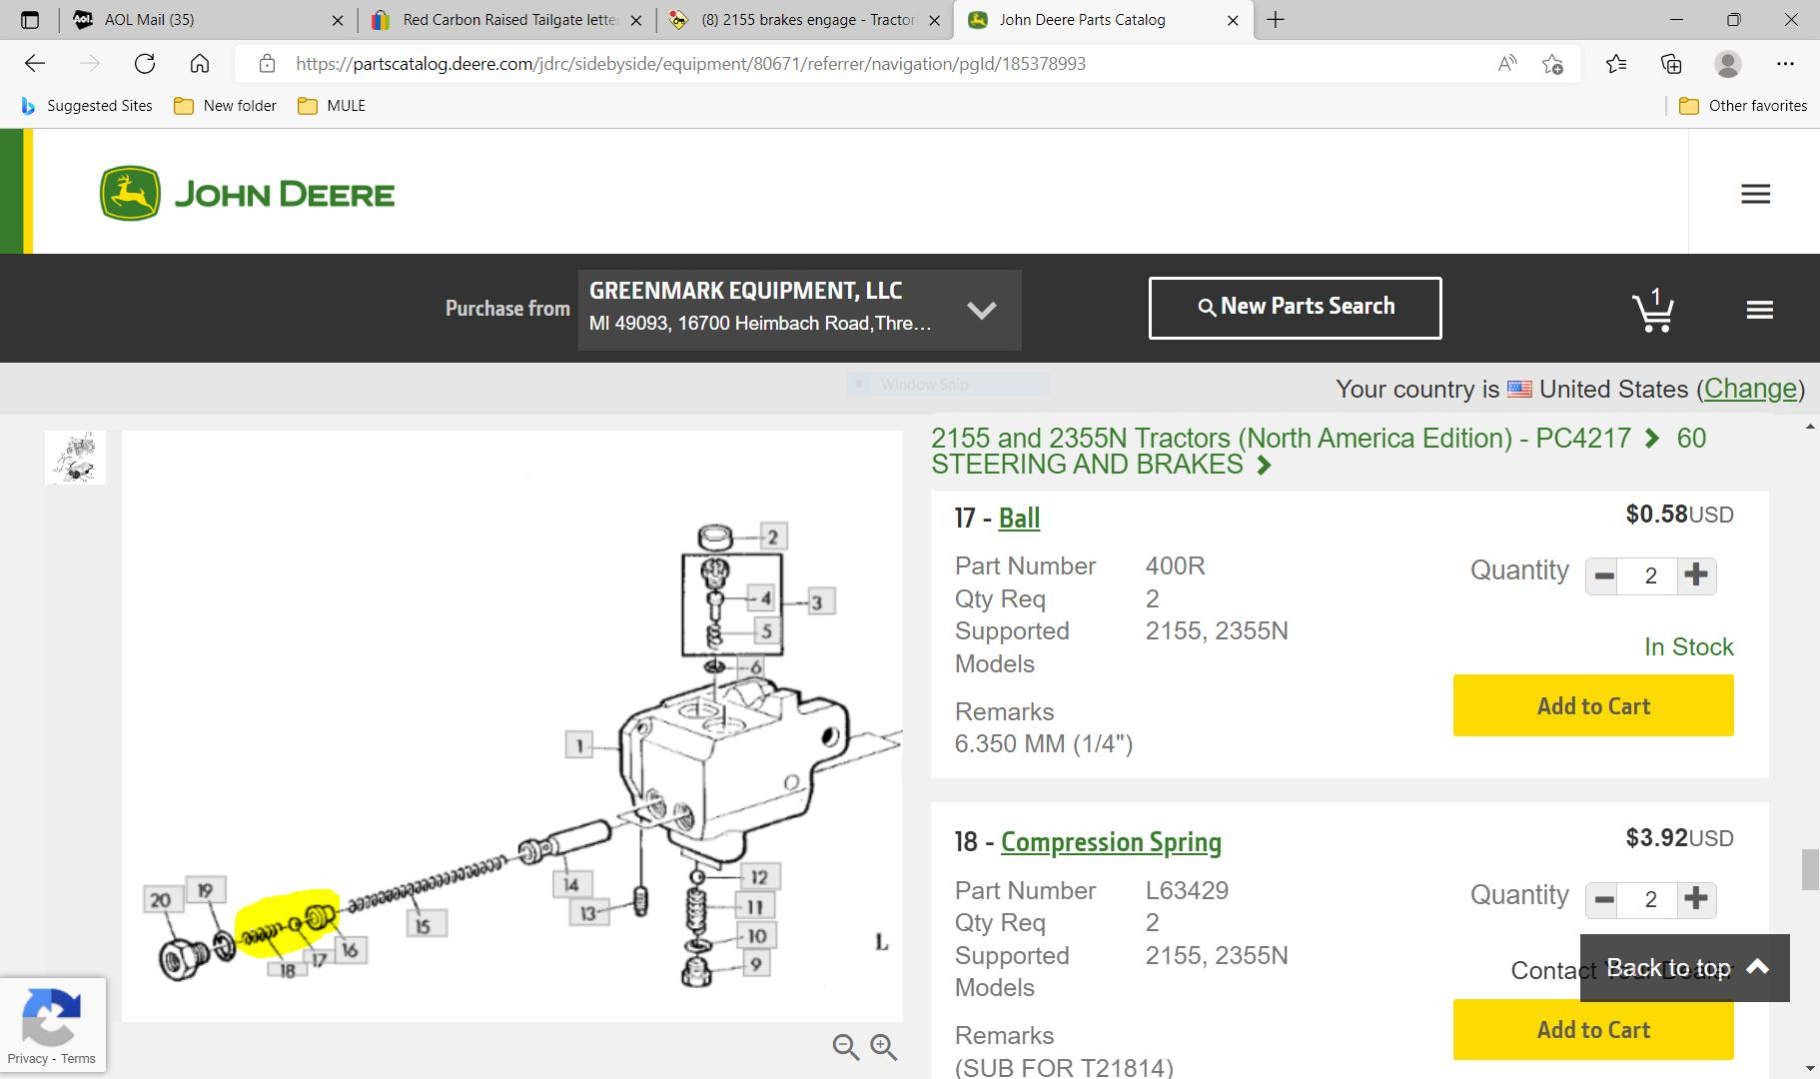The height and width of the screenshot is (1079, 1820).
Task: Click New Parts Search button
Action: (x=1295, y=308)
